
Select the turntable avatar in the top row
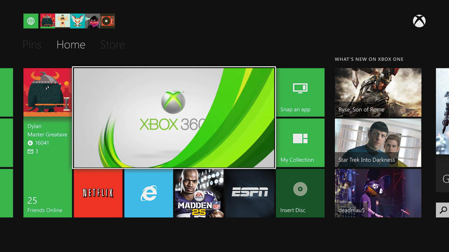click(x=107, y=21)
